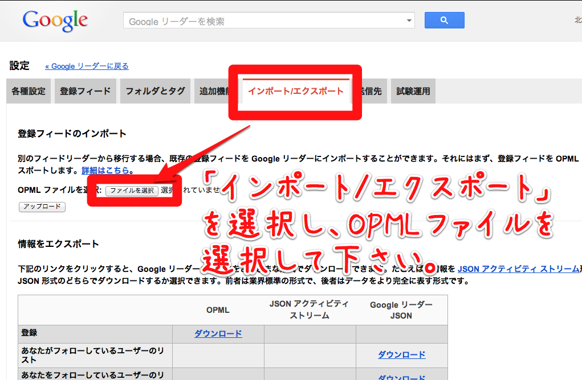Click the account name at top right
582x380 pixels.
point(577,21)
